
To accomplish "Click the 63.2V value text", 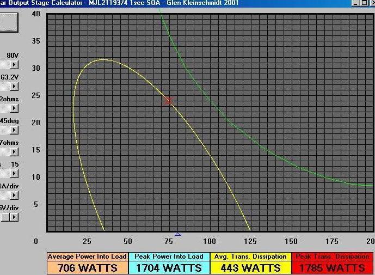I will click(x=10, y=77).
